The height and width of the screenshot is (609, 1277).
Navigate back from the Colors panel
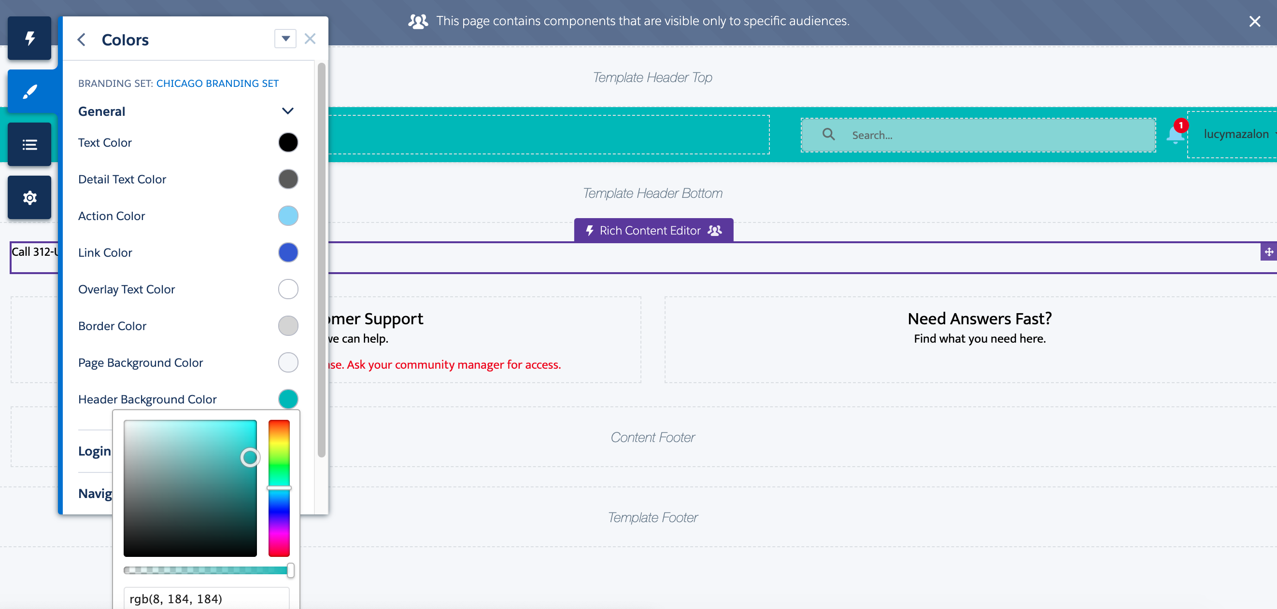point(81,39)
